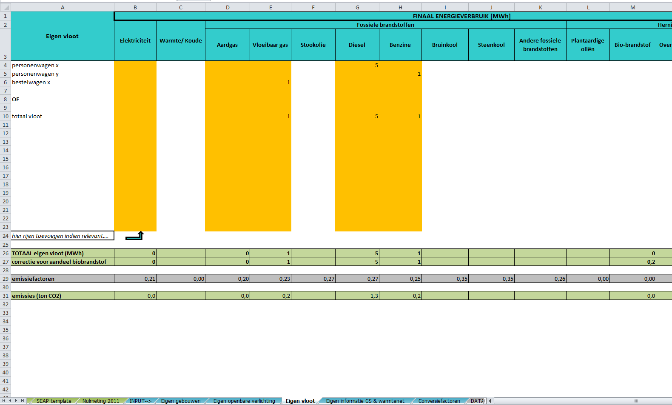Image resolution: width=672 pixels, height=405 pixels.
Task: Select the totaal vloot label cell
Action: pos(63,116)
